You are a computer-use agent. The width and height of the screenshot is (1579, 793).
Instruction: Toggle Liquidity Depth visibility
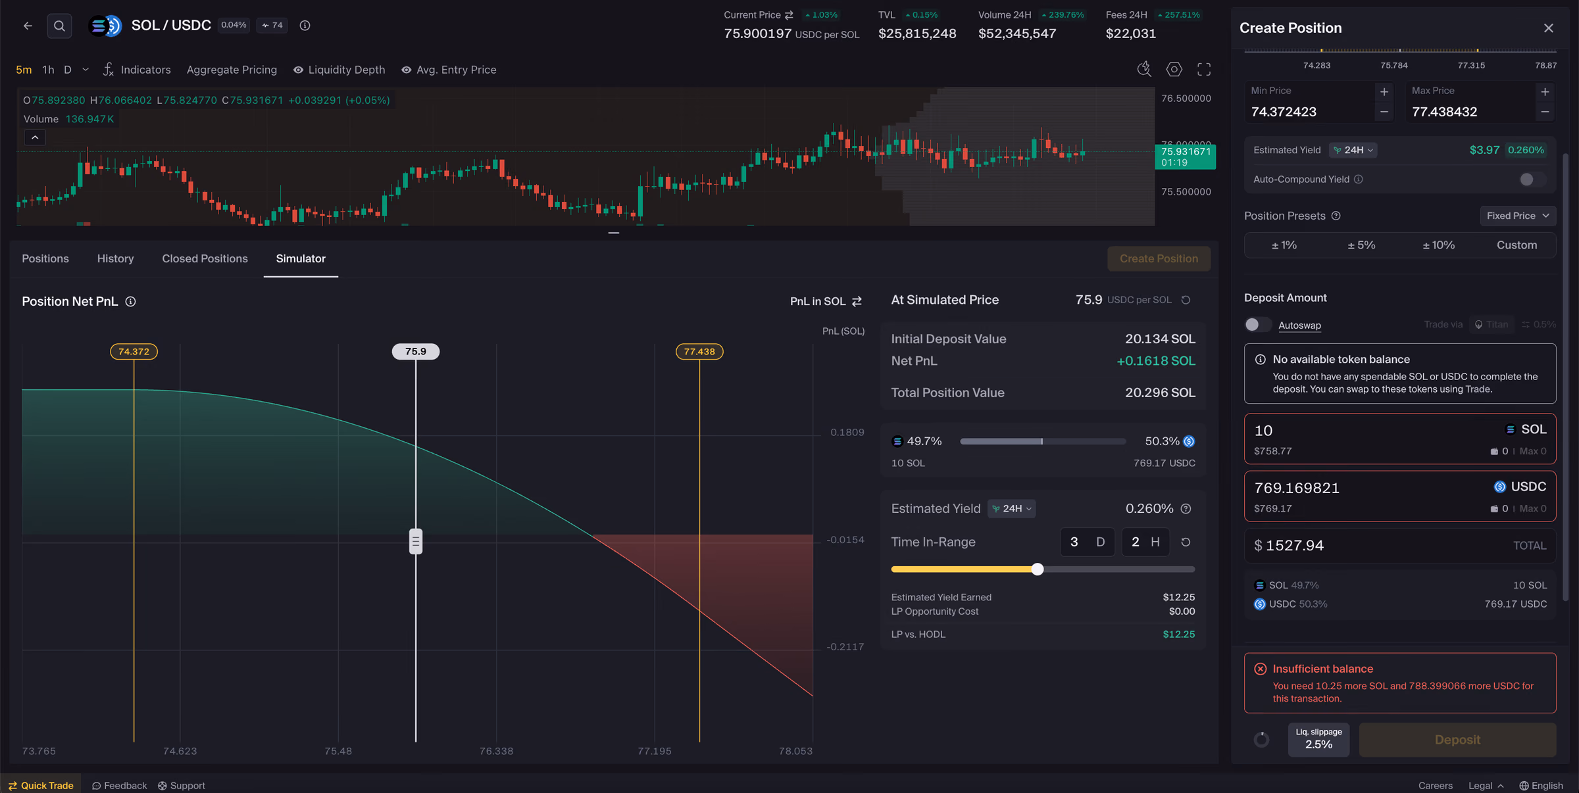click(x=339, y=70)
